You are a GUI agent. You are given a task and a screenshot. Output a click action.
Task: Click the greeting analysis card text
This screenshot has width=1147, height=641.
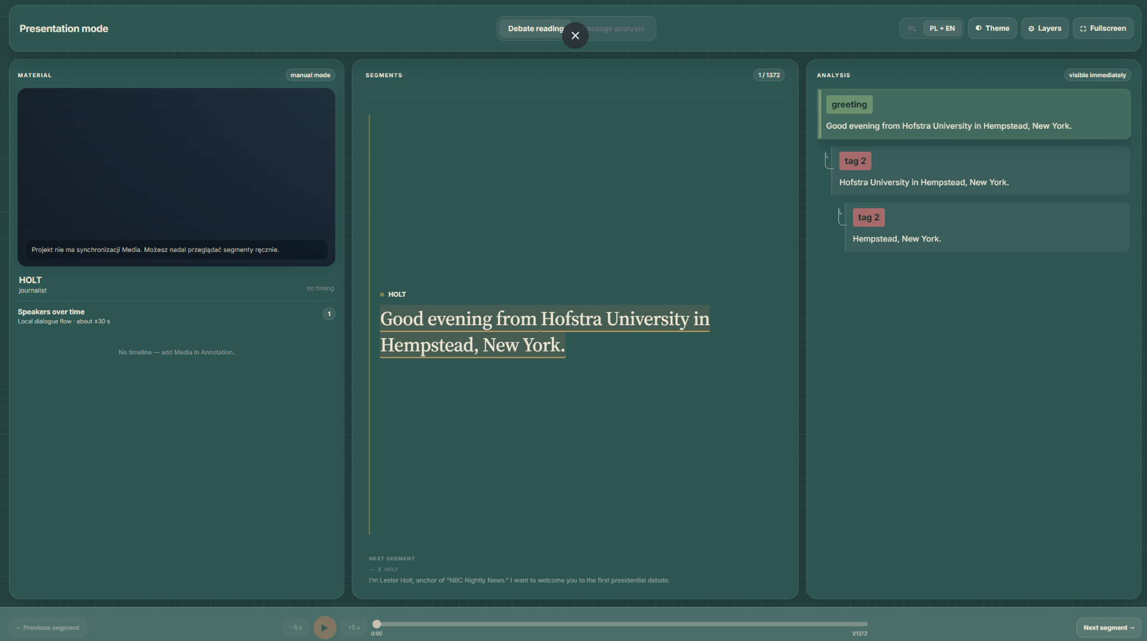coord(949,126)
